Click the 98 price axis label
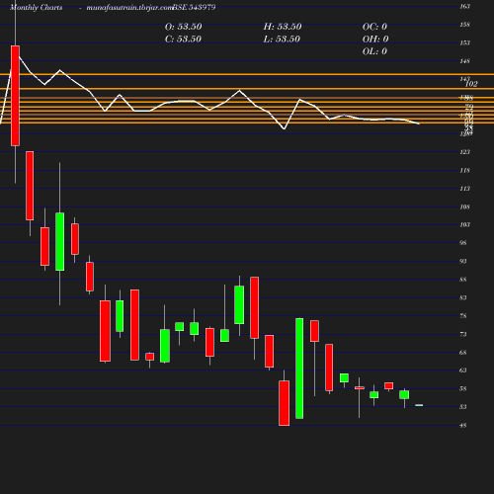Viewport: 494px width, 494px height. point(463,243)
